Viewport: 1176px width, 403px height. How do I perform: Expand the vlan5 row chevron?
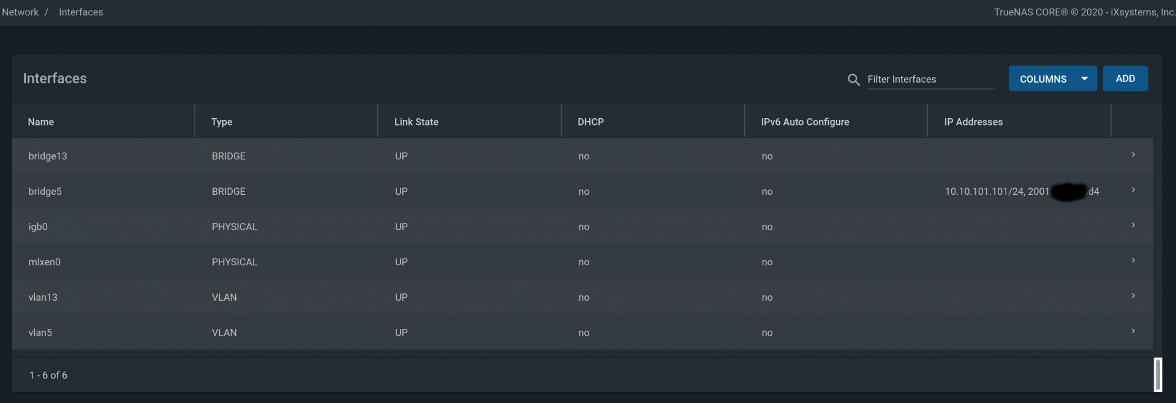click(1133, 331)
